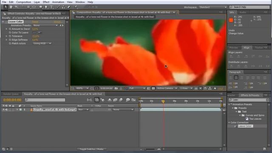Switch to Preview panel tab
Viewport: 272px width, 153px height.
[234, 48]
